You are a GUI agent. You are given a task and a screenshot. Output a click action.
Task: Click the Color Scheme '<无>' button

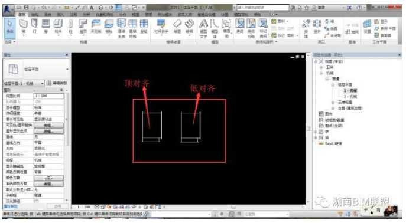tap(48, 178)
